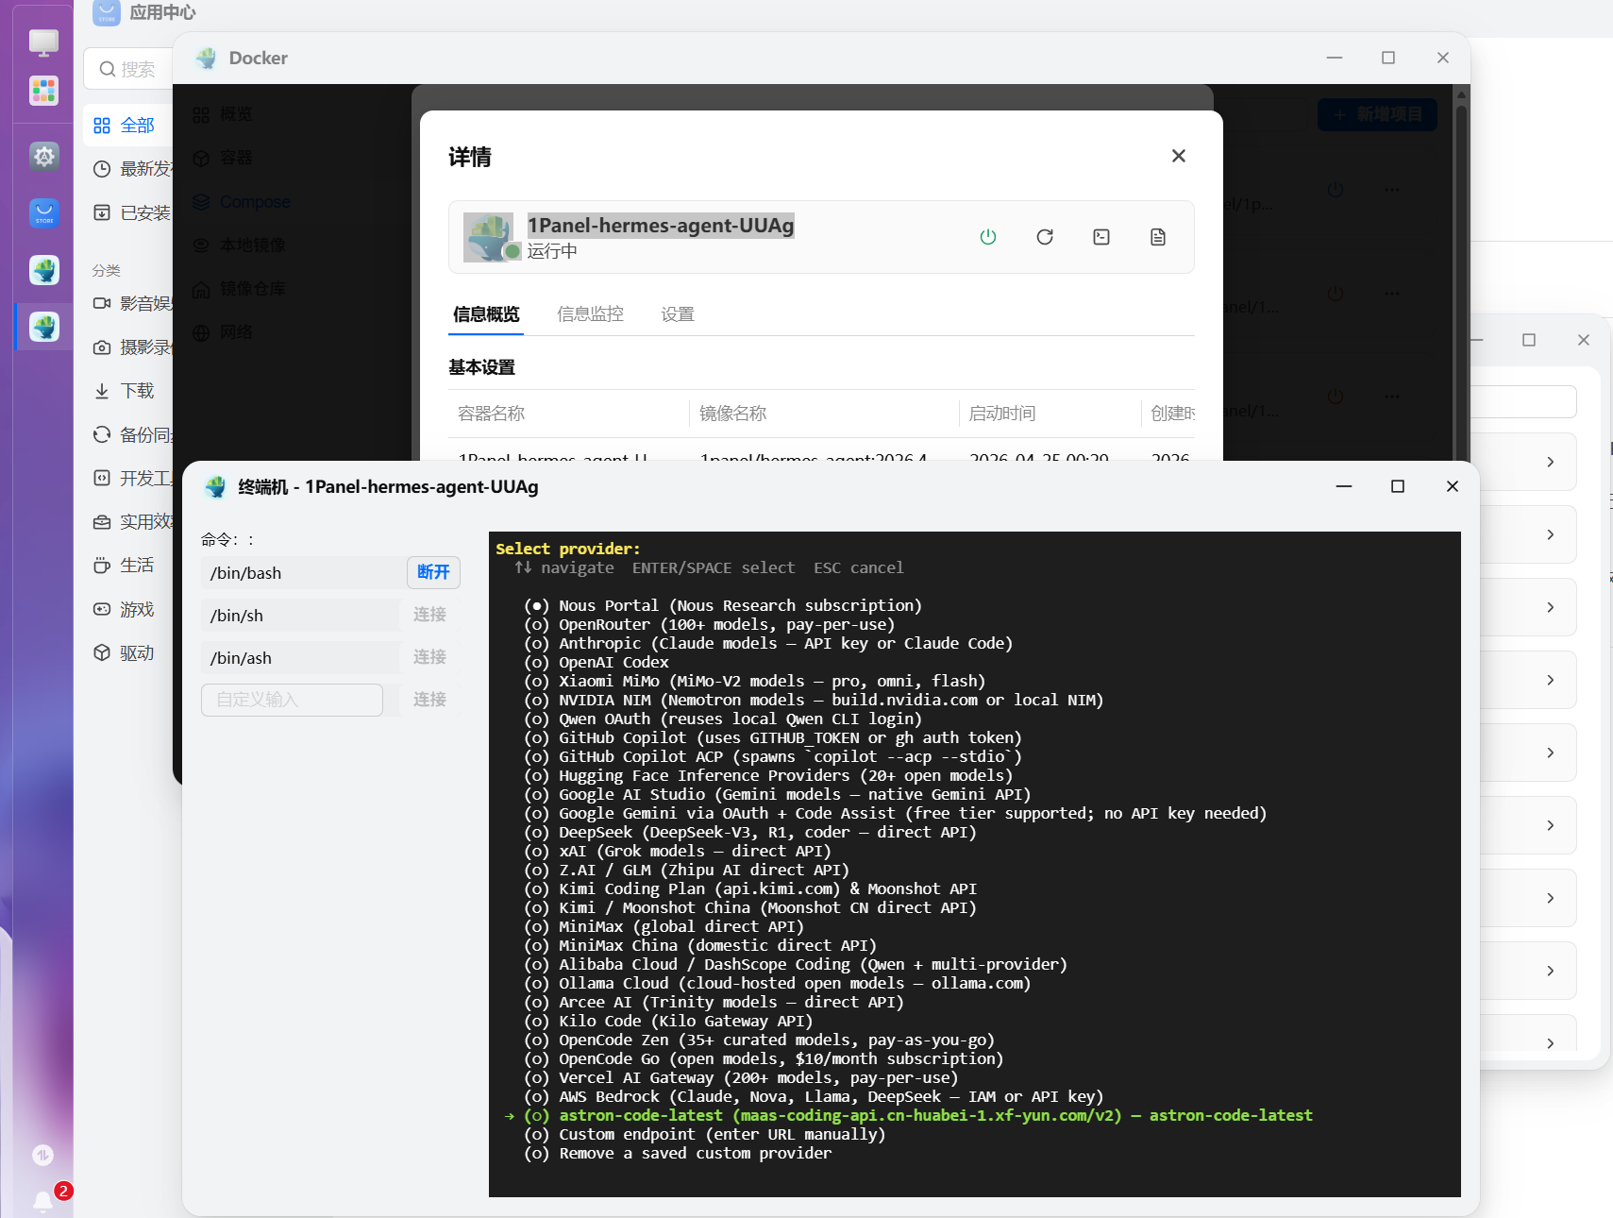
Task: Open the container terminal icon
Action: 1101,237
